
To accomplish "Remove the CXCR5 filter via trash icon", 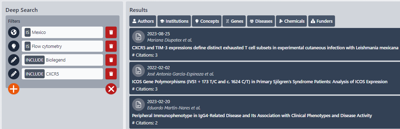I will (x=111, y=74).
